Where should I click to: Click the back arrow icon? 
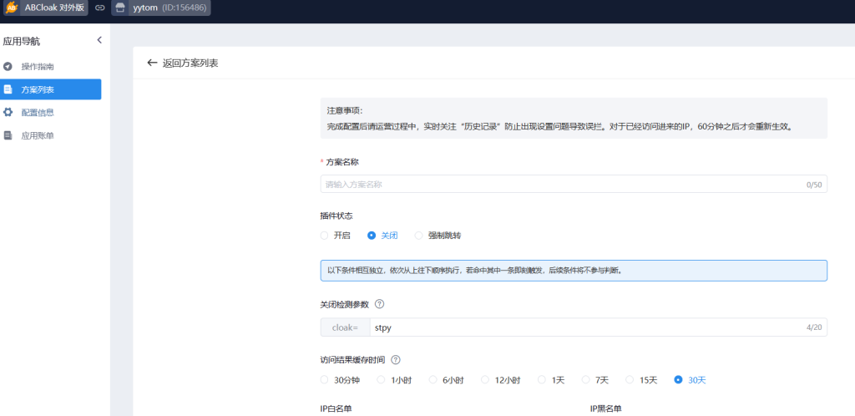click(152, 63)
